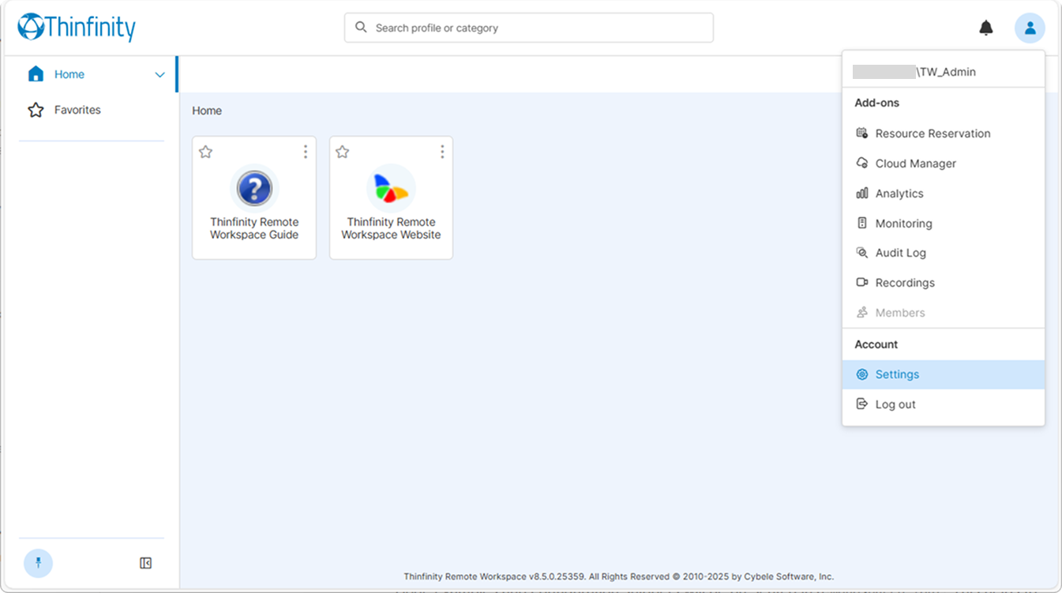Open Cloud Manager from Add-ons
The image size is (1062, 593).
(915, 163)
